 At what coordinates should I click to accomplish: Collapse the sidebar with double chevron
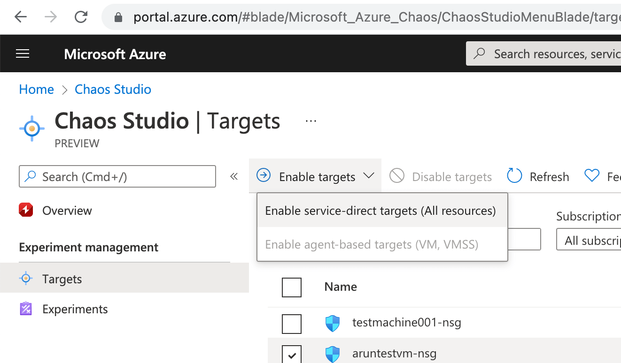pyautogui.click(x=234, y=176)
